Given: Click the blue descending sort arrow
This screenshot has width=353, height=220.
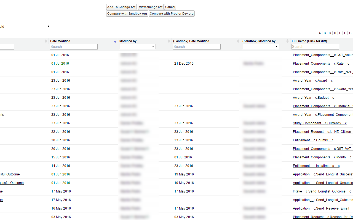Looking at the screenshot, I should click(115, 42).
